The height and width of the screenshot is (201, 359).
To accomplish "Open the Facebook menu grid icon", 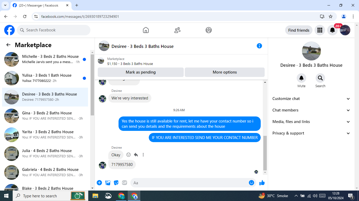I will tap(320, 30).
